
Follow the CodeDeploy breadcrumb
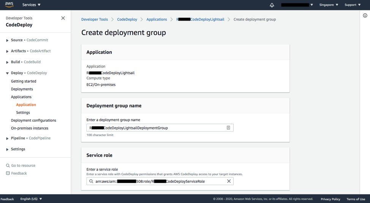click(x=127, y=19)
